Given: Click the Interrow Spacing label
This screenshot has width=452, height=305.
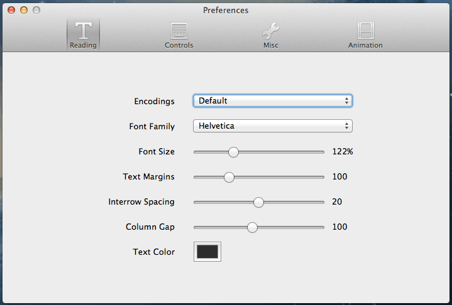Looking at the screenshot, I should tap(141, 202).
